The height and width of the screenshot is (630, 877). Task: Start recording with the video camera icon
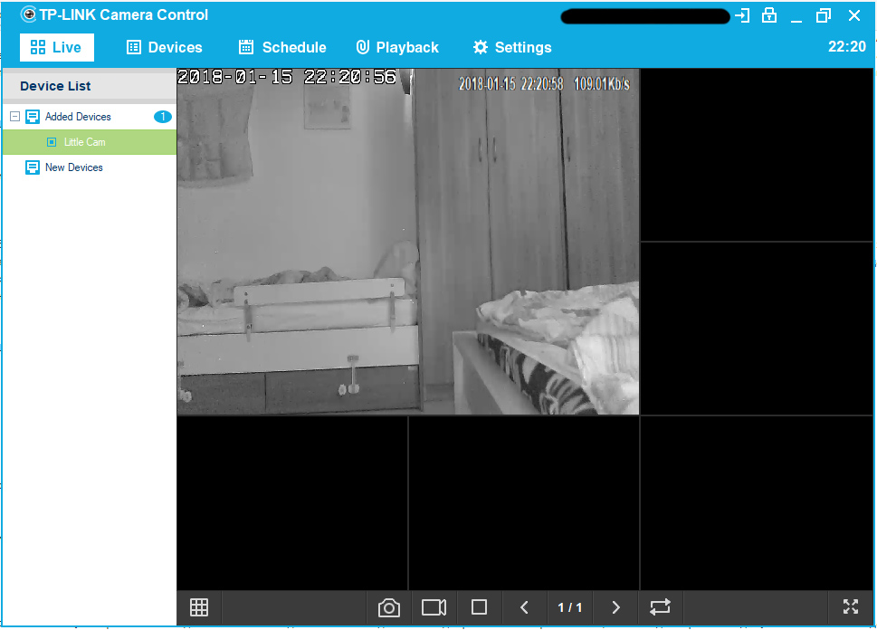pos(434,607)
